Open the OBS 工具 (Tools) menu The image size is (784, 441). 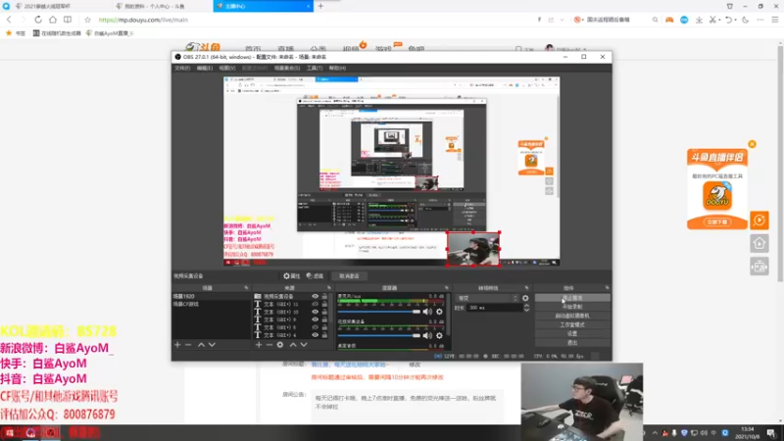(x=315, y=68)
